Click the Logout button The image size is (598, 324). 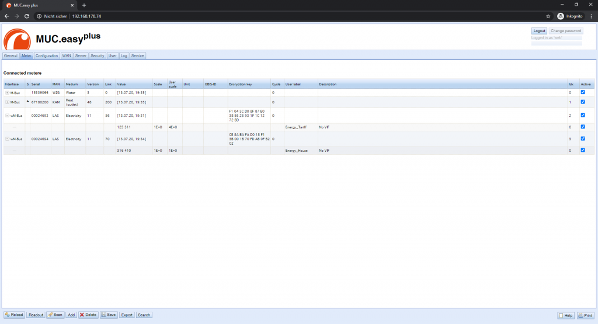[539, 31]
